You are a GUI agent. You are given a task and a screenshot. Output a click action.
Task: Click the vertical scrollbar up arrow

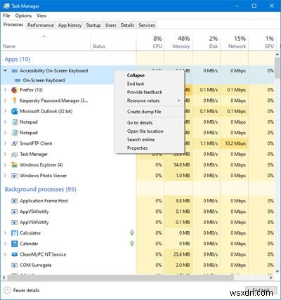point(277,54)
